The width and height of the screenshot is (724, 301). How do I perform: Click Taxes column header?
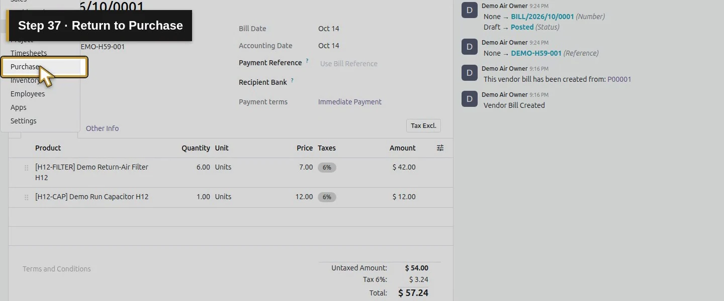[x=327, y=148]
